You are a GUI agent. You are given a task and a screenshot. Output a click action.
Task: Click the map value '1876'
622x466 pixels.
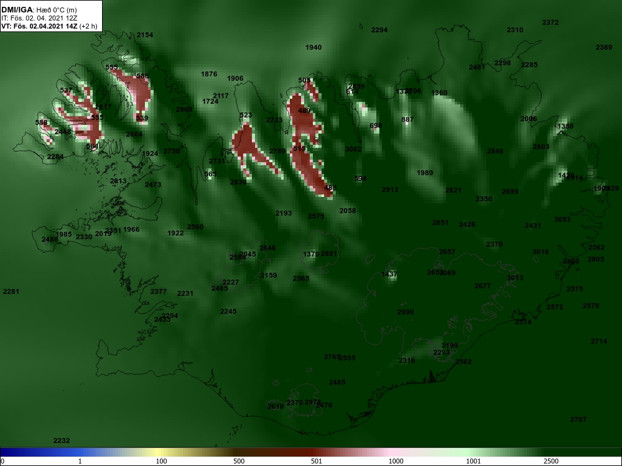point(209,74)
